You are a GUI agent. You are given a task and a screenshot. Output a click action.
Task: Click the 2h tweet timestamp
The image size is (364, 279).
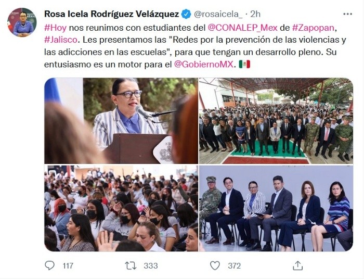click(x=255, y=14)
